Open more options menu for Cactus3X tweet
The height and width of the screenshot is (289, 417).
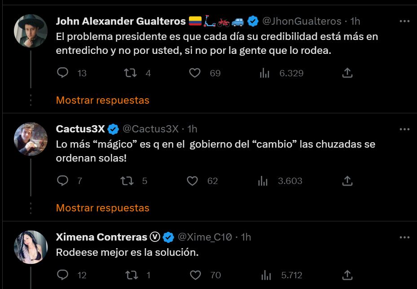(404, 129)
